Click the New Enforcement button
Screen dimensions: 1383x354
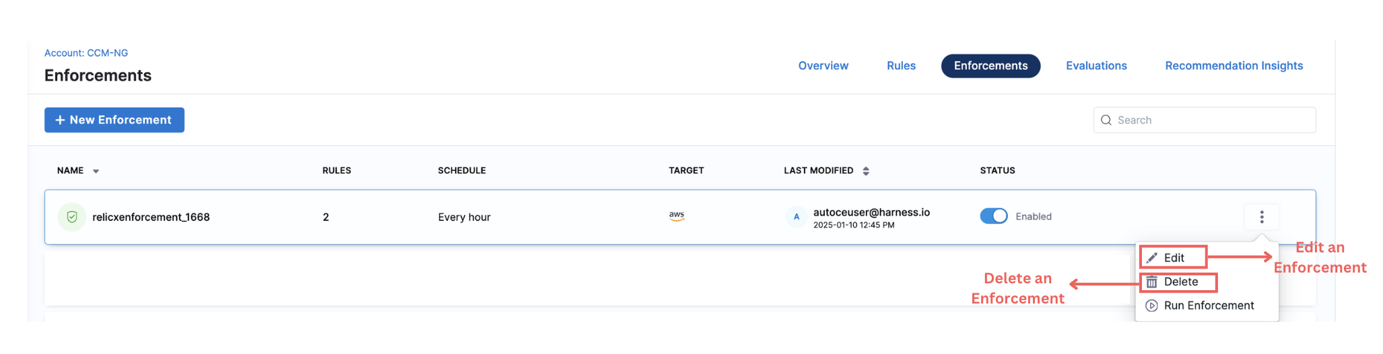pos(114,120)
